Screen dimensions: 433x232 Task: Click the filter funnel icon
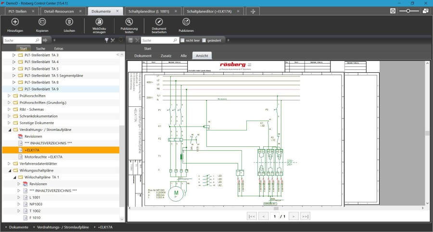107,40
